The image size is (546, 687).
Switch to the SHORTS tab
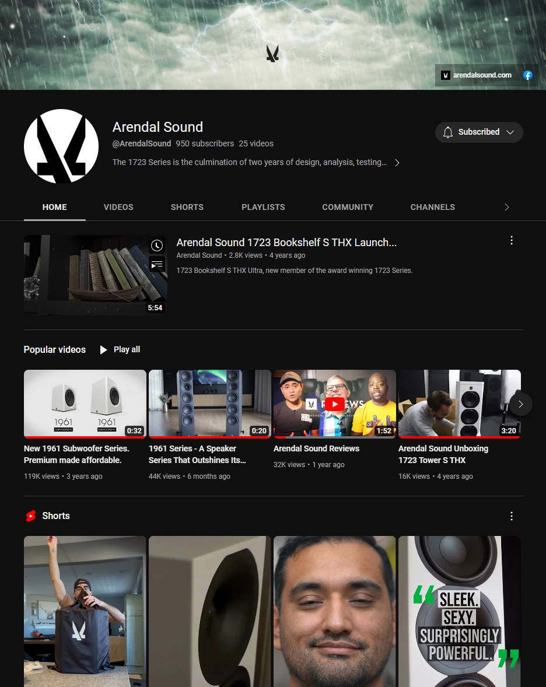(x=187, y=207)
